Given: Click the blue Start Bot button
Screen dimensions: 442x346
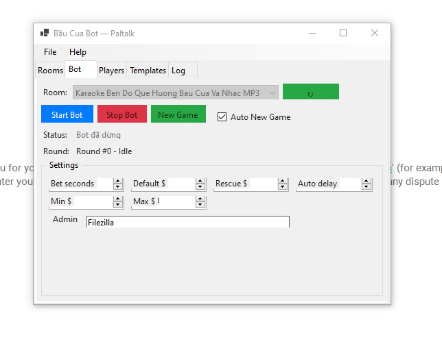Looking at the screenshot, I should tap(67, 114).
